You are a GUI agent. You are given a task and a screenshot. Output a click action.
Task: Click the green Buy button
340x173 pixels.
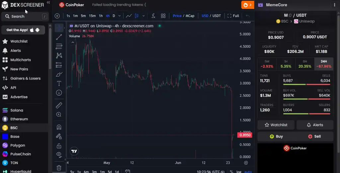(276, 137)
